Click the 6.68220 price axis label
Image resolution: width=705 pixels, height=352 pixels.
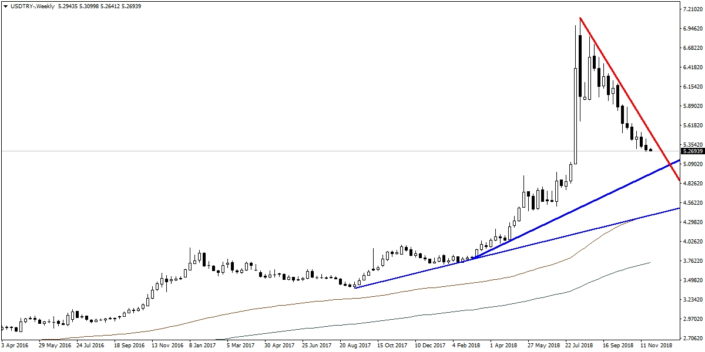tap(693, 48)
